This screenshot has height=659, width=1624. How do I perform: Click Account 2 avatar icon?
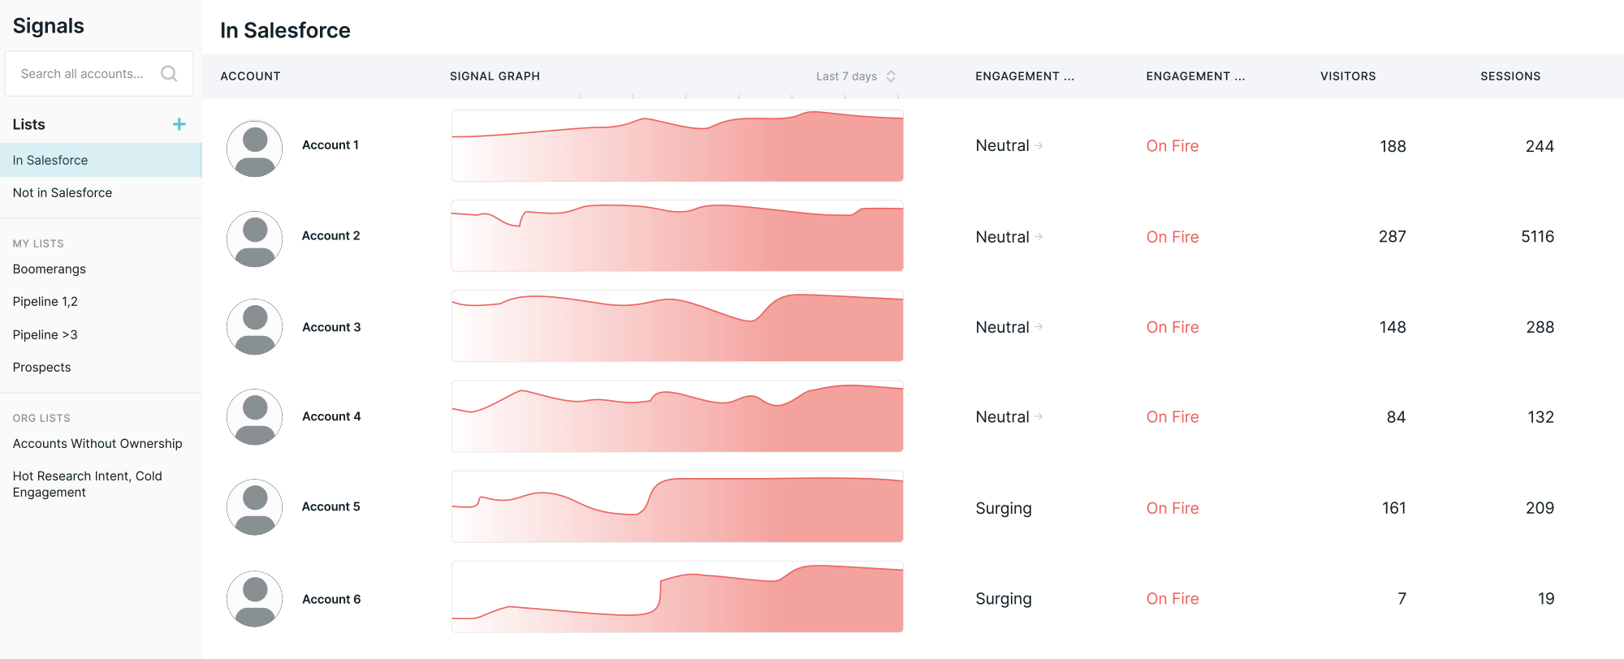point(255,239)
